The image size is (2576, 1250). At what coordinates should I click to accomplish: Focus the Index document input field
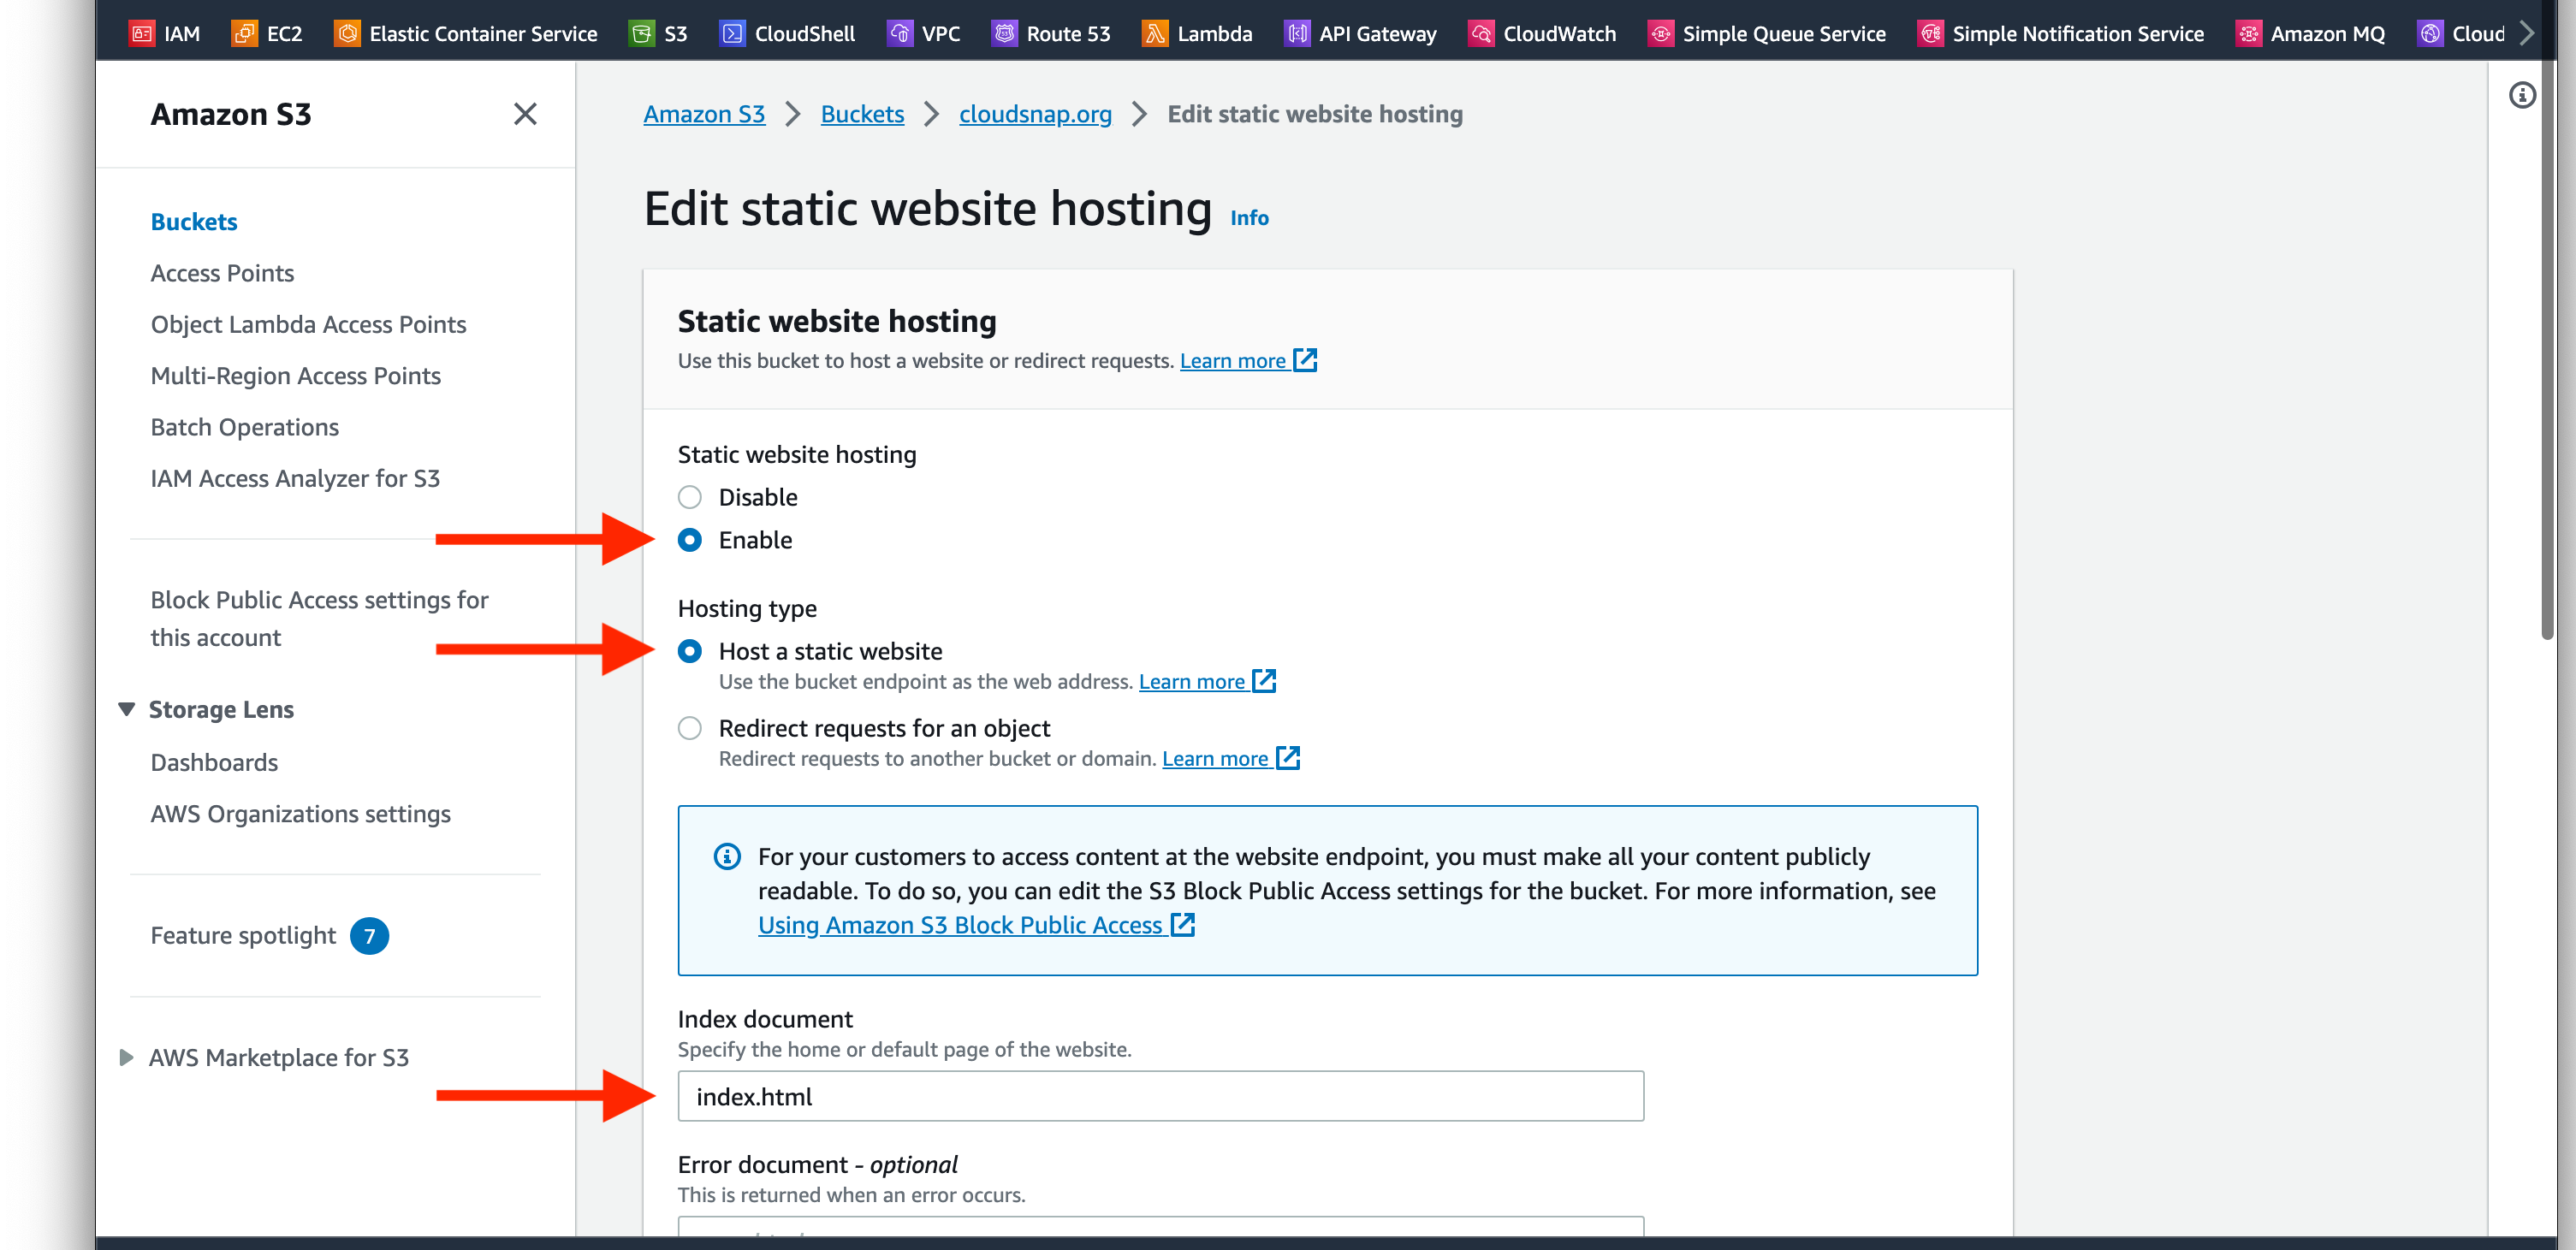(x=1160, y=1096)
